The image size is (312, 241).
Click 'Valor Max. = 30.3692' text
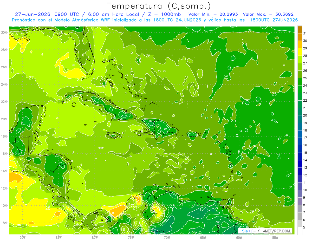click(x=268, y=14)
